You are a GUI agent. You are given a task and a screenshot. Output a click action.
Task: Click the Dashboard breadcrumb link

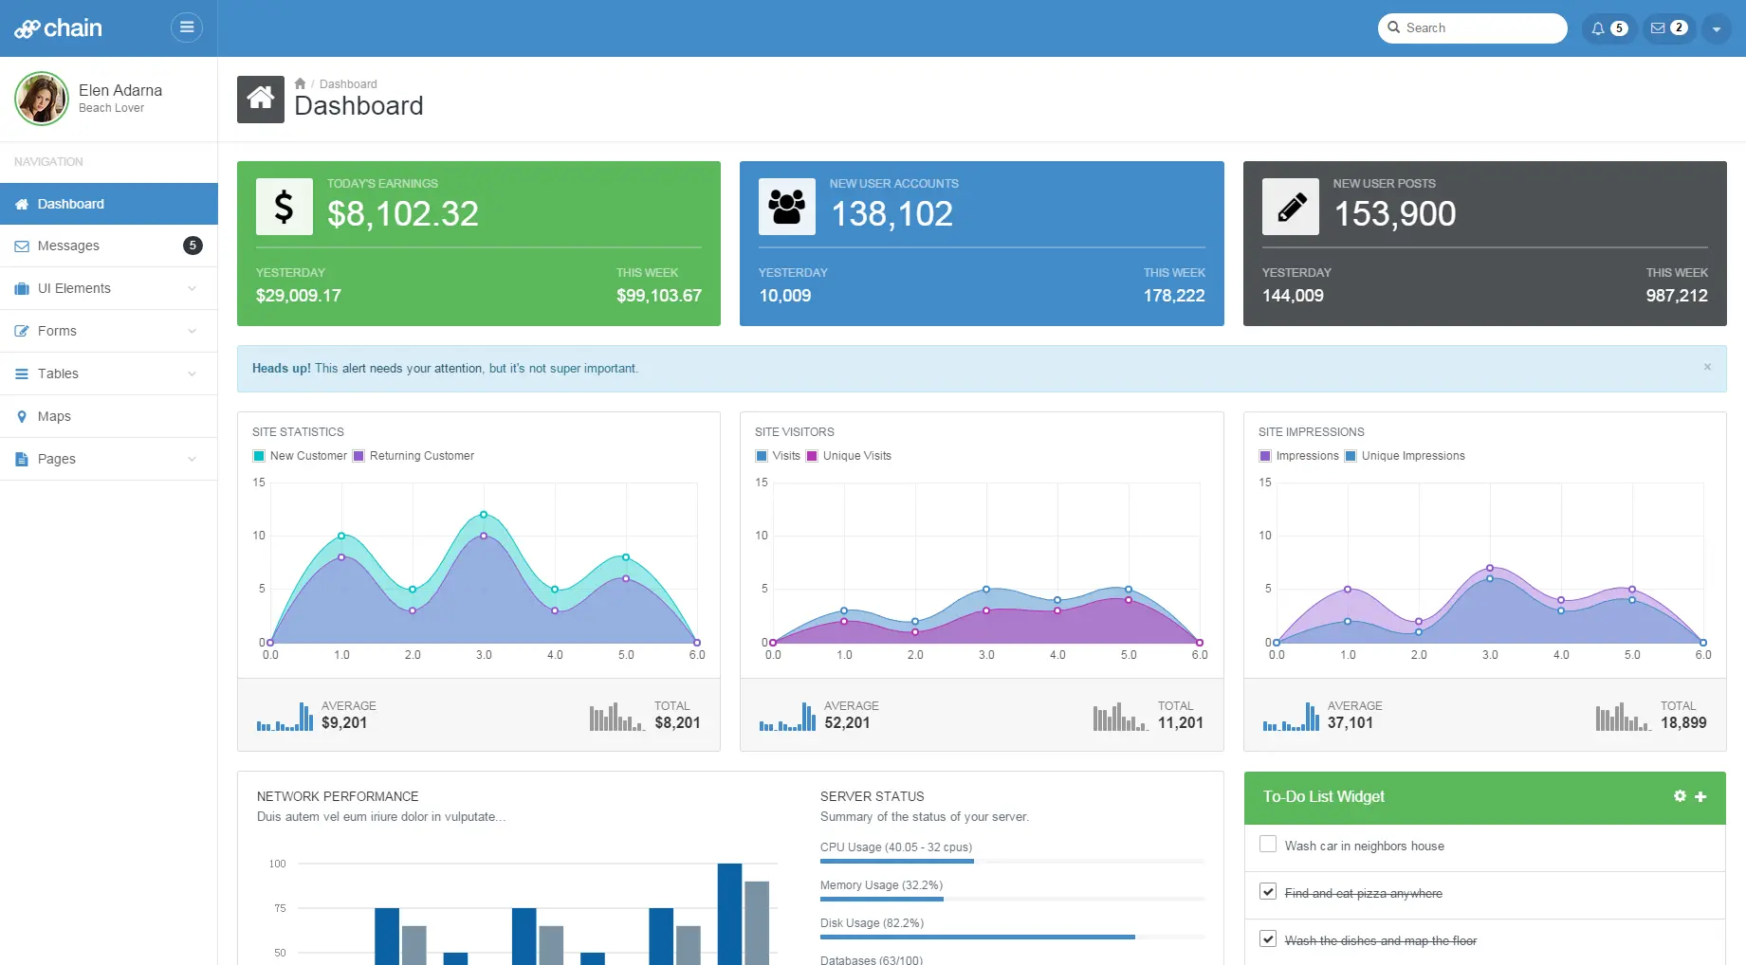pos(348,84)
